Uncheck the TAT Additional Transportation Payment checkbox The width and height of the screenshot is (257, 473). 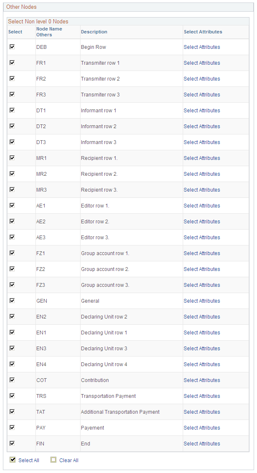tap(12, 412)
